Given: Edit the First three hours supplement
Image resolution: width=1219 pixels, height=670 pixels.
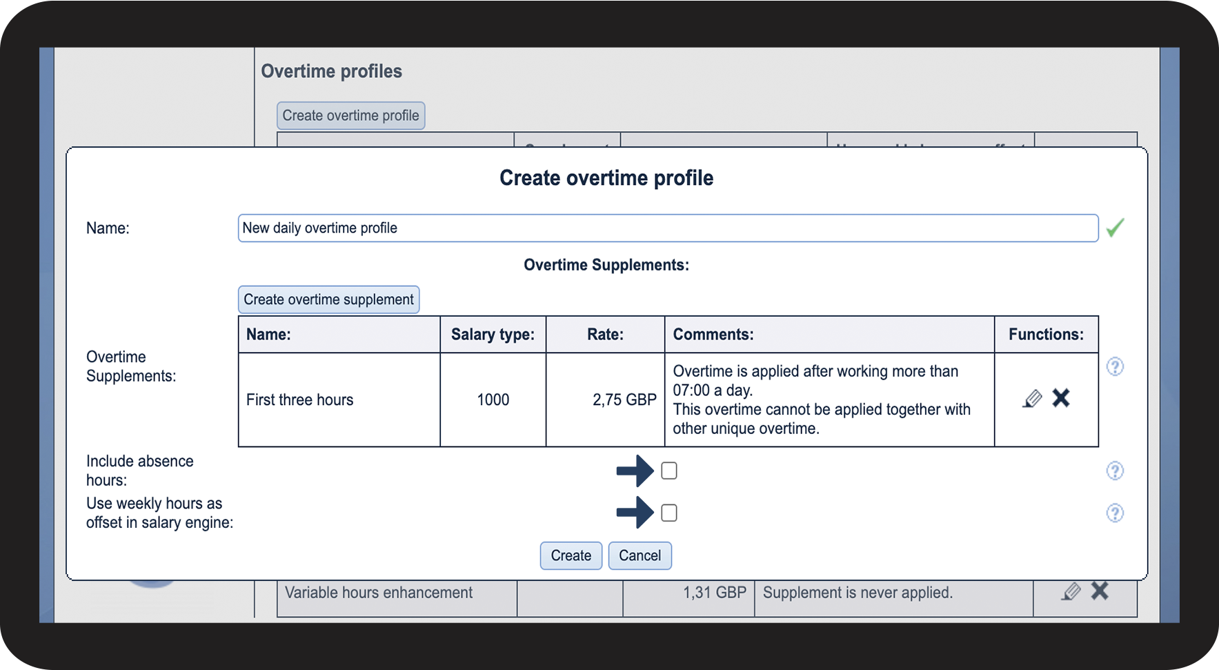Looking at the screenshot, I should pos(1032,399).
